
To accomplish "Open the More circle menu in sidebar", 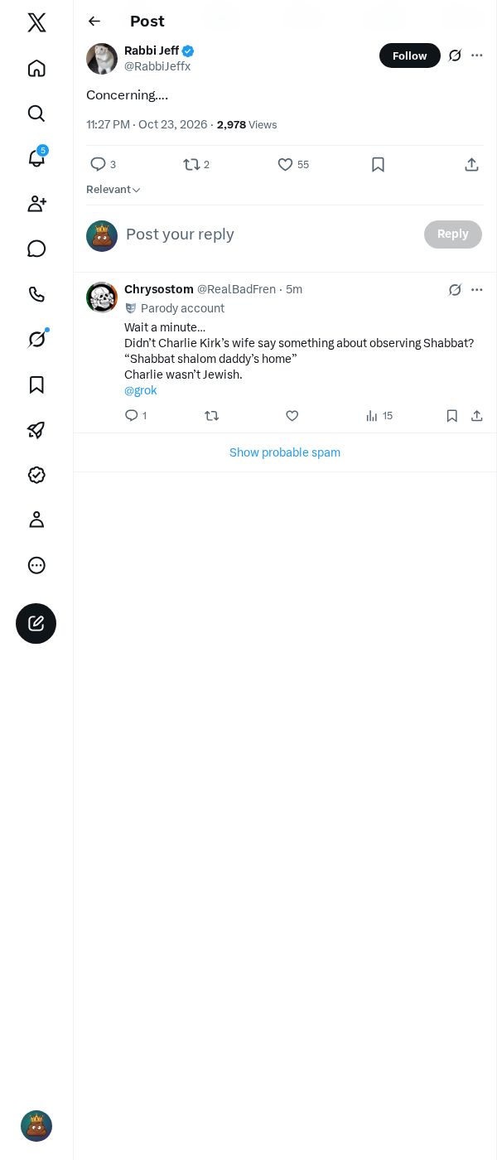I will point(36,565).
